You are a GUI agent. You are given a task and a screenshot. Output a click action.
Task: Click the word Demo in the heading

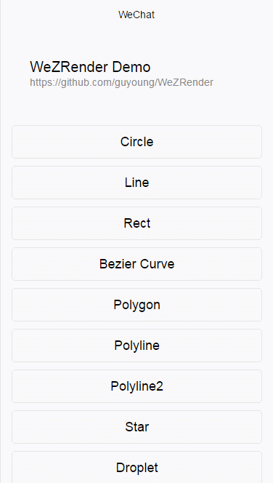coord(131,67)
